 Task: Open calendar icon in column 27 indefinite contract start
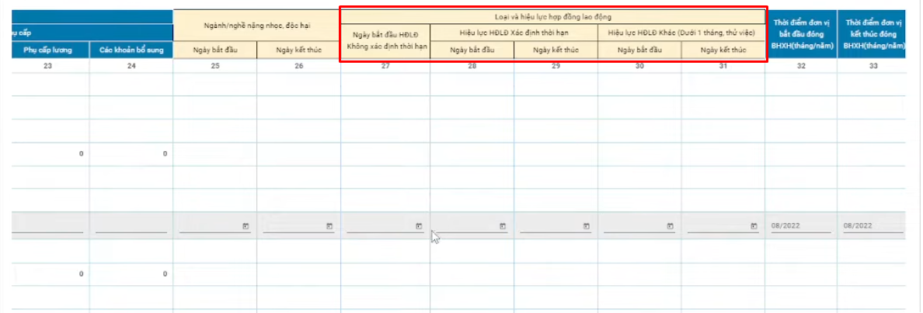[419, 225]
